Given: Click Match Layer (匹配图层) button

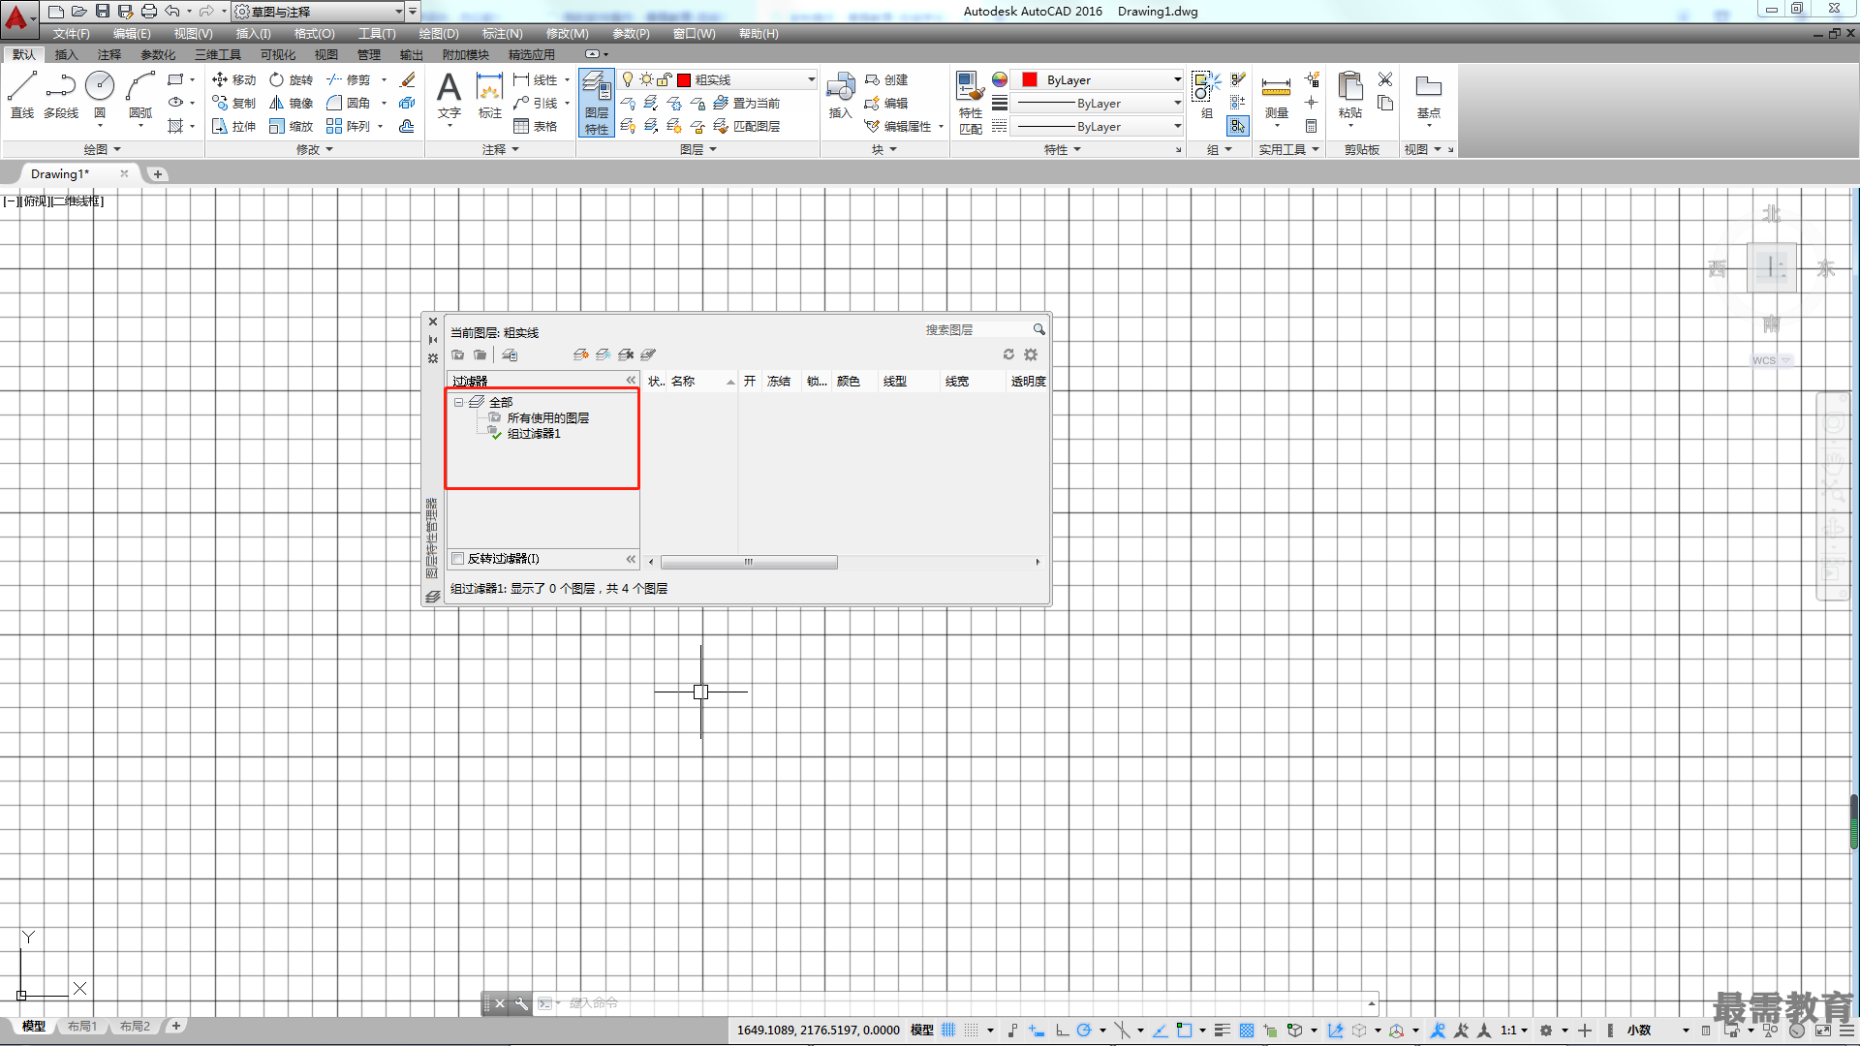Looking at the screenshot, I should coord(746,126).
